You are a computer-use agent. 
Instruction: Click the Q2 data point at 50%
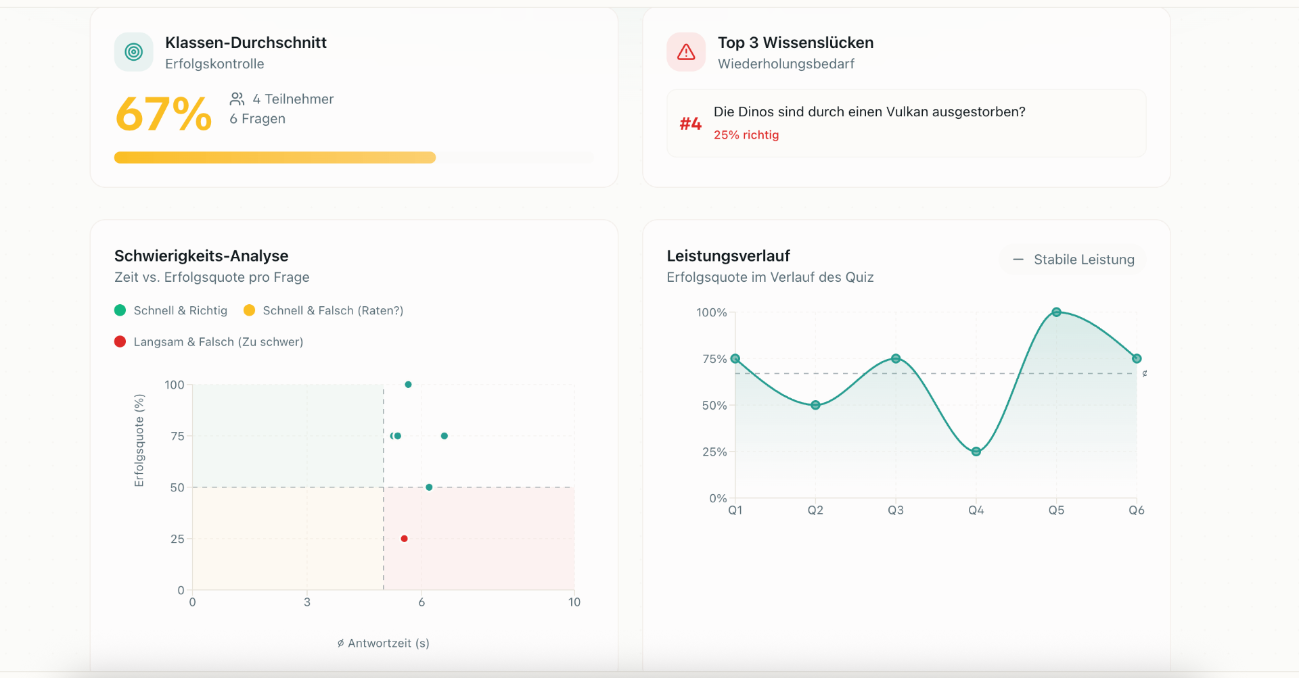[815, 405]
